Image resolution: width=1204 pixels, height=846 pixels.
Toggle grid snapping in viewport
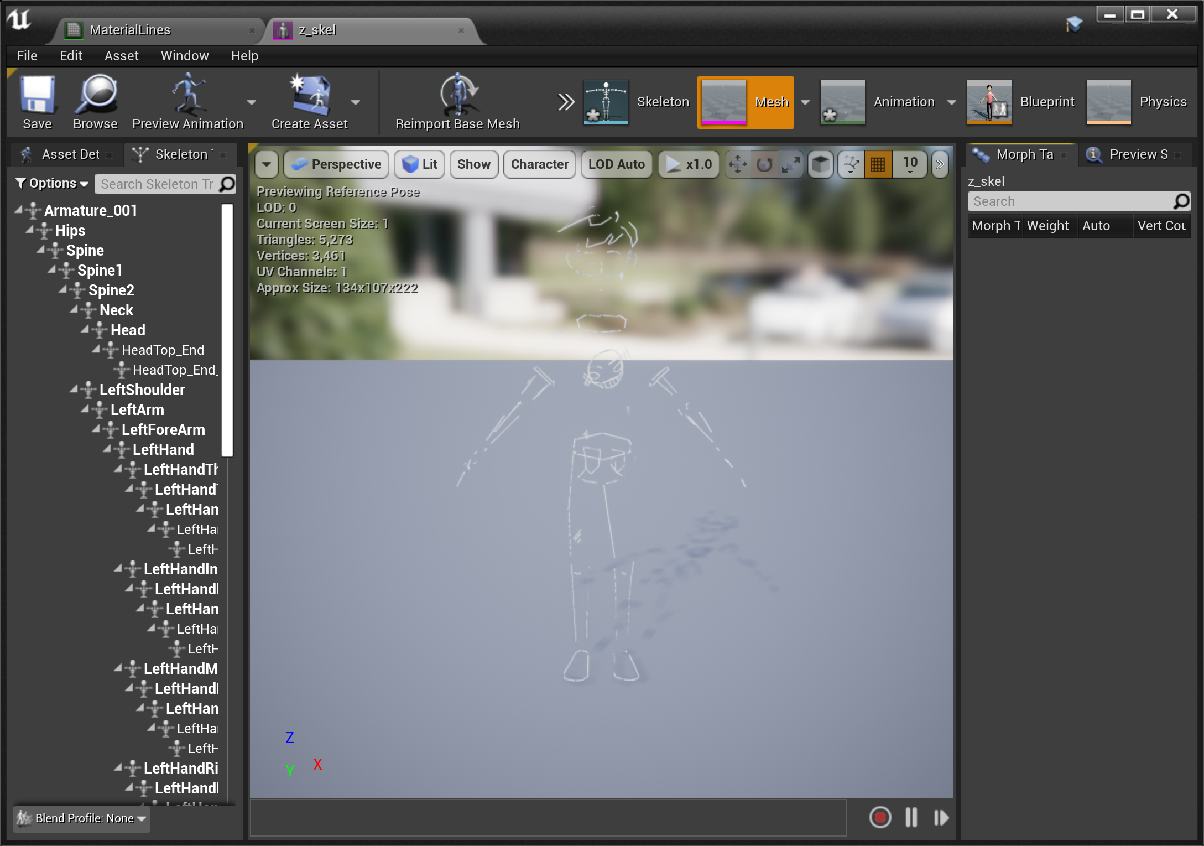point(878,164)
